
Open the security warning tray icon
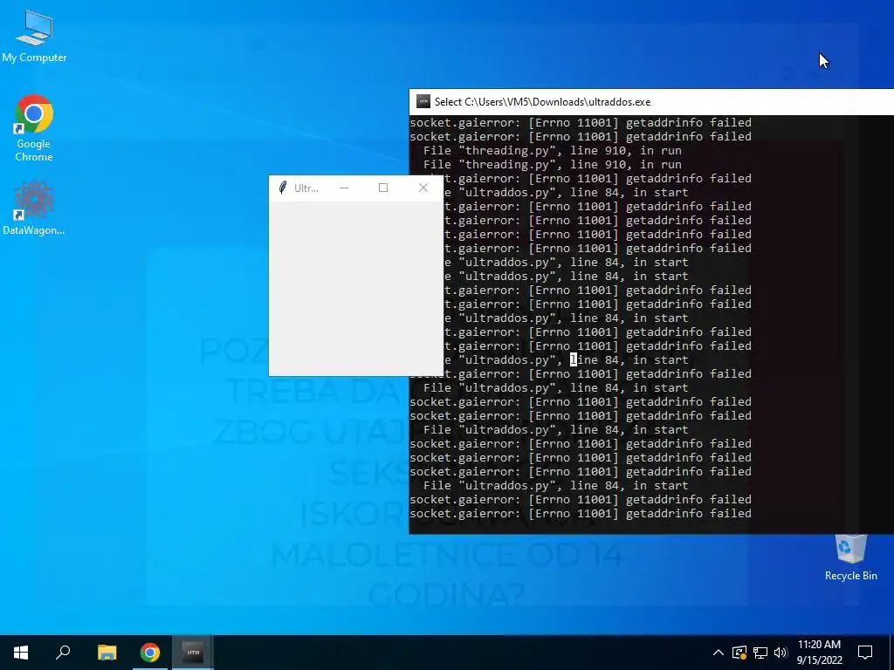[x=739, y=653]
